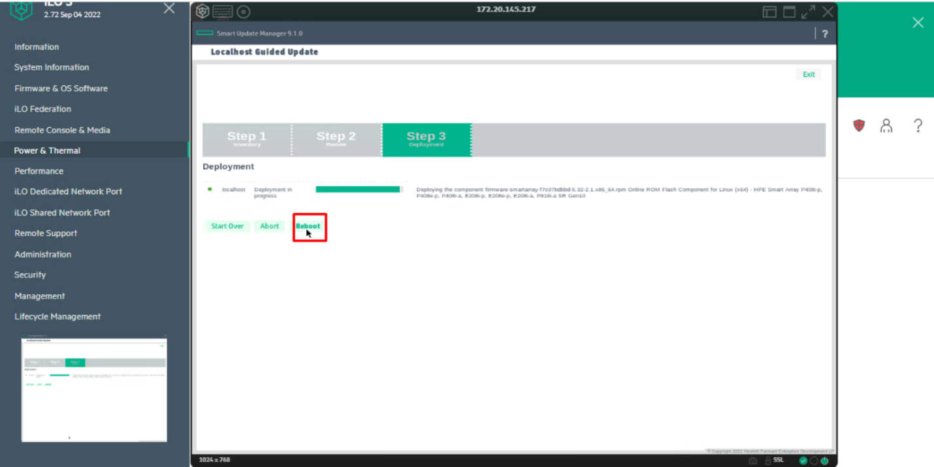The height and width of the screenshot is (467, 934).
Task: Select Step 3 Deployment
Action: tap(427, 140)
